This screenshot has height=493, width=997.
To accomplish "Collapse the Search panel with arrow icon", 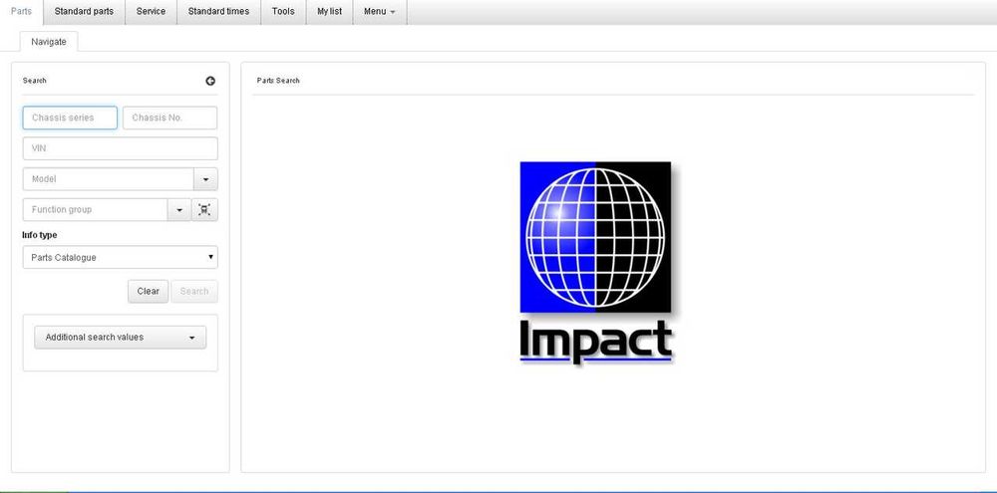I will [x=210, y=81].
